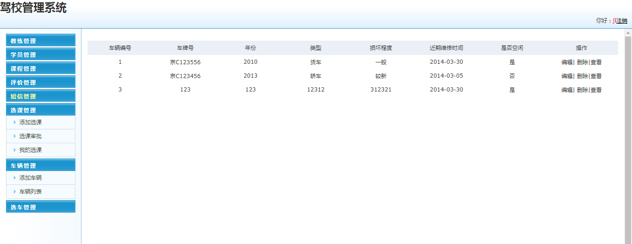Click the 轿车 type cell
This screenshot has height=244, width=632.
point(316,76)
